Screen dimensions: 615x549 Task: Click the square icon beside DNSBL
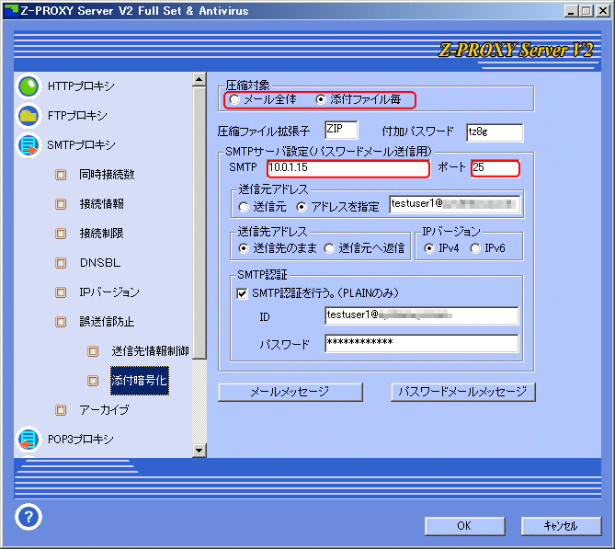pos(61,263)
